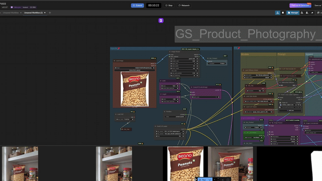Click choose file to upload button
This screenshot has height=181, width=322.
[134, 70]
